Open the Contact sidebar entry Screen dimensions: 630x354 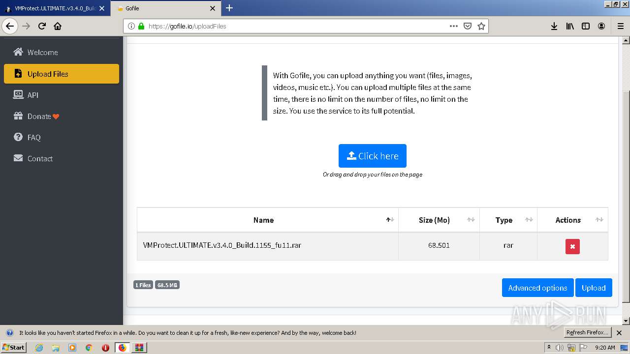tap(62, 158)
